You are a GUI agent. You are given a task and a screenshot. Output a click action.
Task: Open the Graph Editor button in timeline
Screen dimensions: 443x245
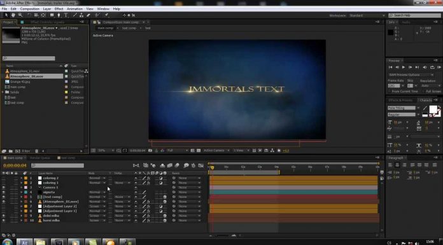click(x=201, y=165)
